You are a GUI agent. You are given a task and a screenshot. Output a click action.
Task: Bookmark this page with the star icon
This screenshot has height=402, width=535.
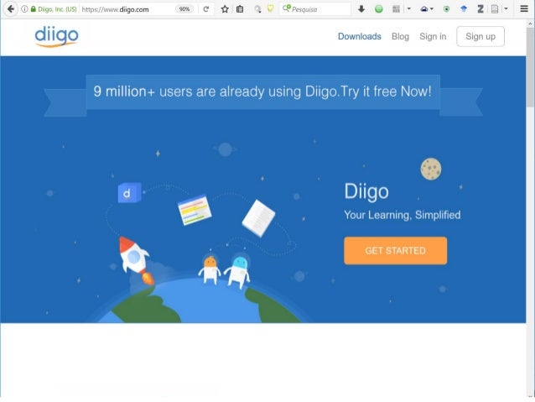[x=225, y=9]
